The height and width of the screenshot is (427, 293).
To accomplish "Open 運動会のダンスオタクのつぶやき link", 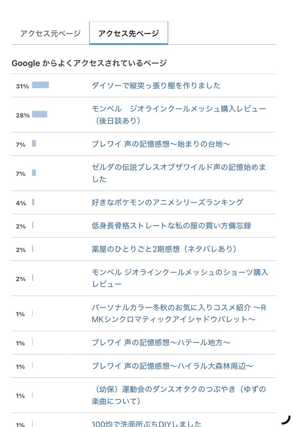I will click(x=179, y=395).
